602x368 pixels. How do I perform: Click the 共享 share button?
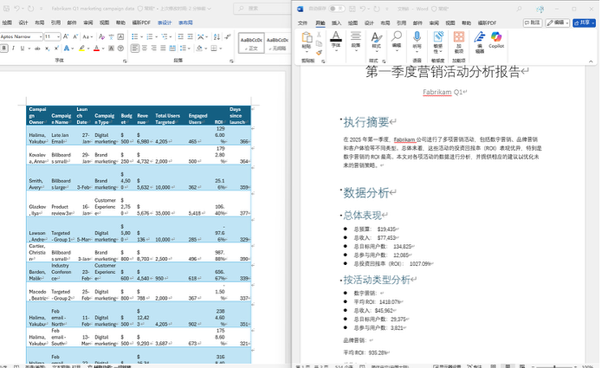pyautogui.click(x=585, y=23)
